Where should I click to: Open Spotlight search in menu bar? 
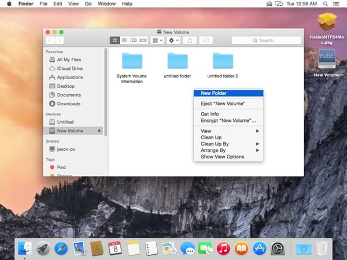click(325, 4)
